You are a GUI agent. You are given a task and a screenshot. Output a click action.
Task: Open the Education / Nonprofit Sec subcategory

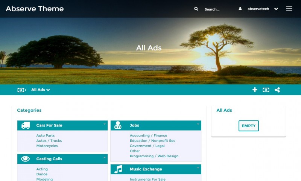click(x=153, y=141)
